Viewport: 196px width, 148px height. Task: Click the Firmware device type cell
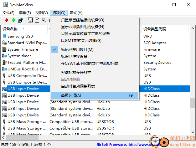pyautogui.click(x=152, y=49)
